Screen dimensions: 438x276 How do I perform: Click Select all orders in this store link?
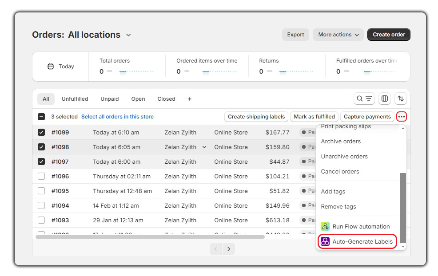point(117,117)
